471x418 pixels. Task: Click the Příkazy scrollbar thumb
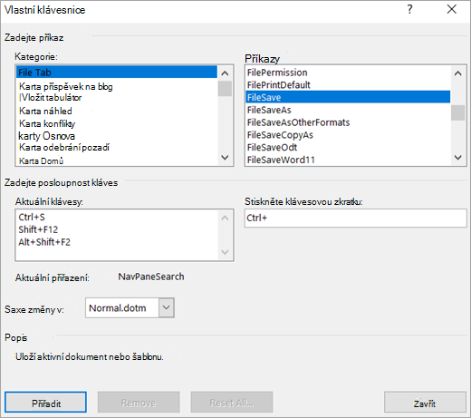click(x=458, y=112)
